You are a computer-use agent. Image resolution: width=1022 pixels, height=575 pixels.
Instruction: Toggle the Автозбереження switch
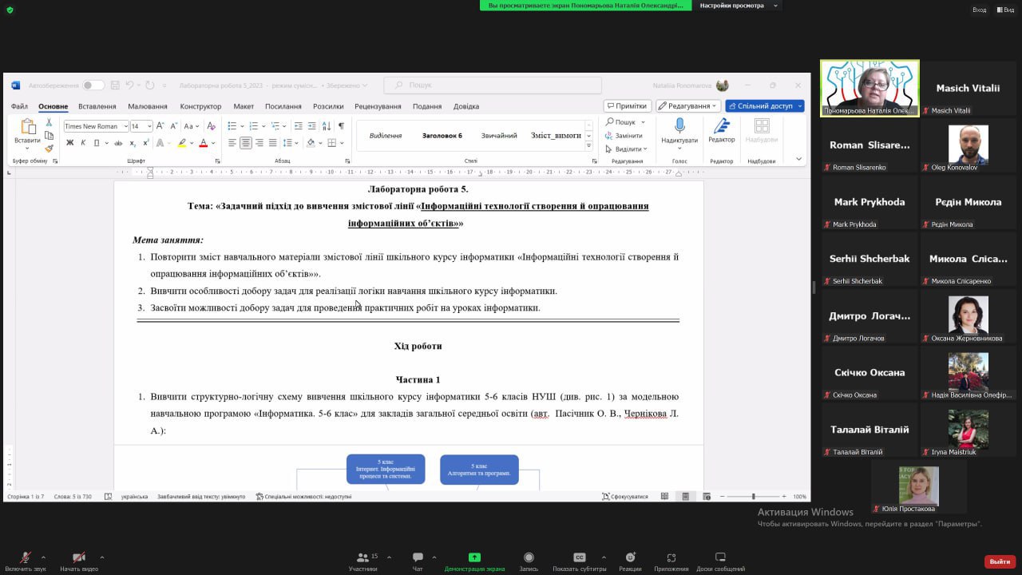pyautogui.click(x=93, y=85)
